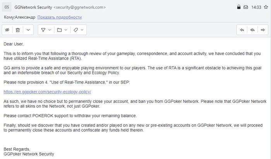The width and height of the screenshot is (271, 159).
Task: Expand the chevron next to trash
Action: pyautogui.click(x=28, y=30)
